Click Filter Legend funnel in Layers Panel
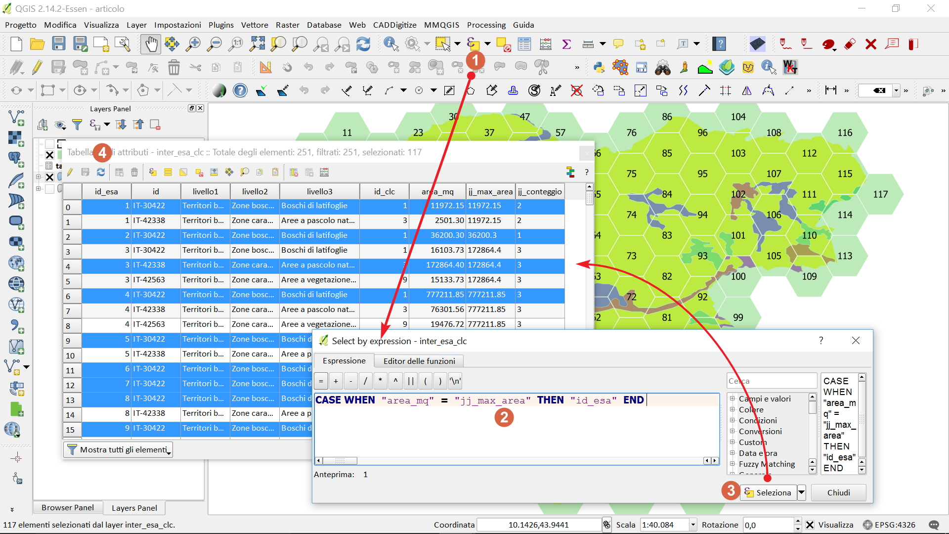This screenshot has width=949, height=534. 77,125
